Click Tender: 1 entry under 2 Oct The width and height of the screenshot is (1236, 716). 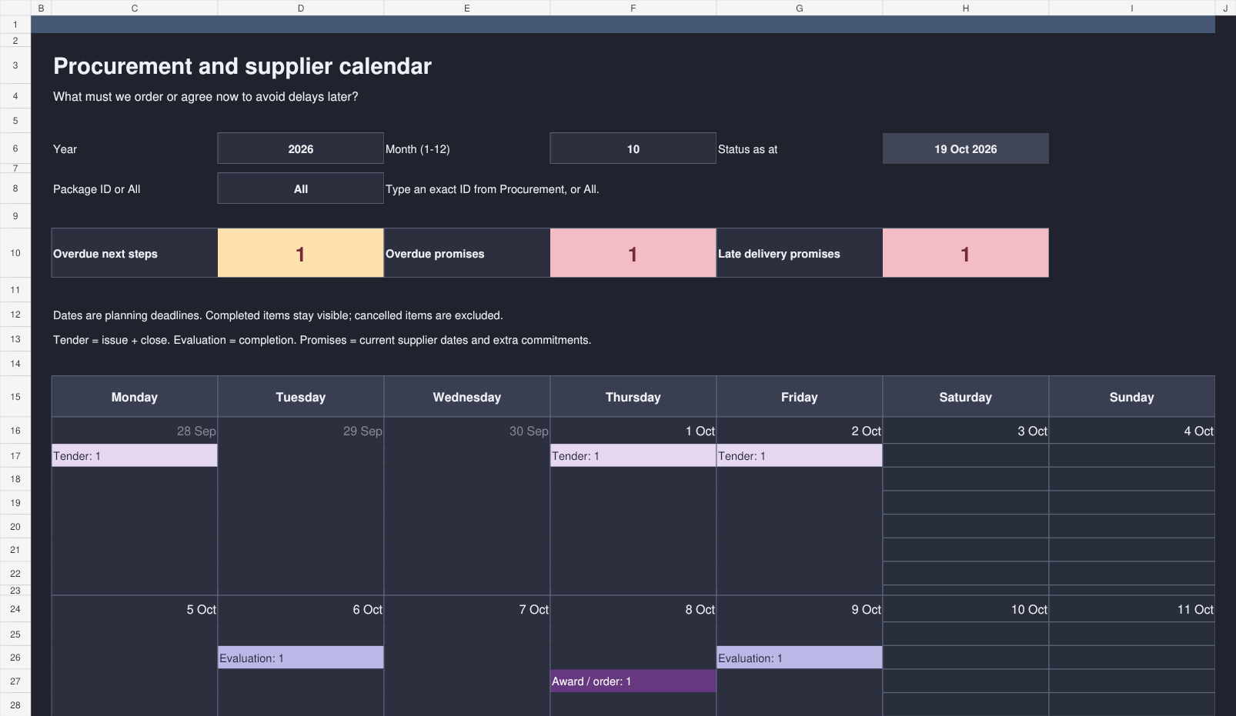coord(800,455)
